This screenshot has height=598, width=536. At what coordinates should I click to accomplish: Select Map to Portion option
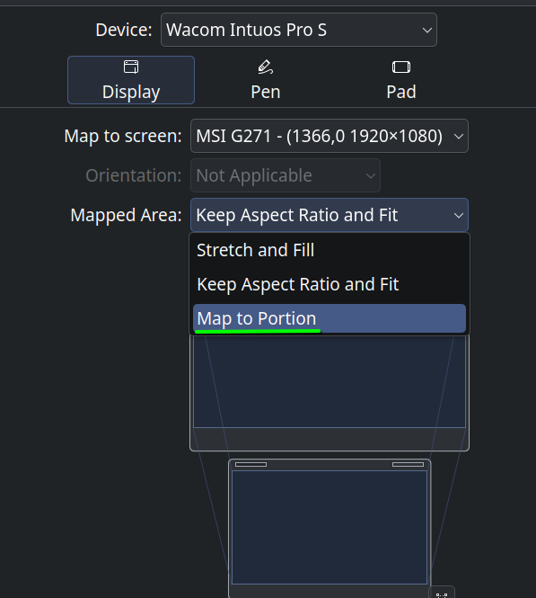point(330,318)
